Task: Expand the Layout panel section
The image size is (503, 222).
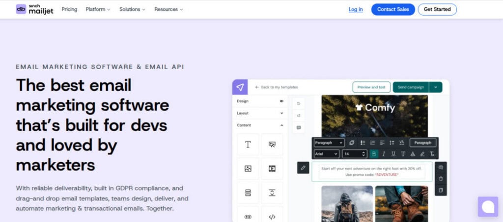Action: click(x=260, y=113)
